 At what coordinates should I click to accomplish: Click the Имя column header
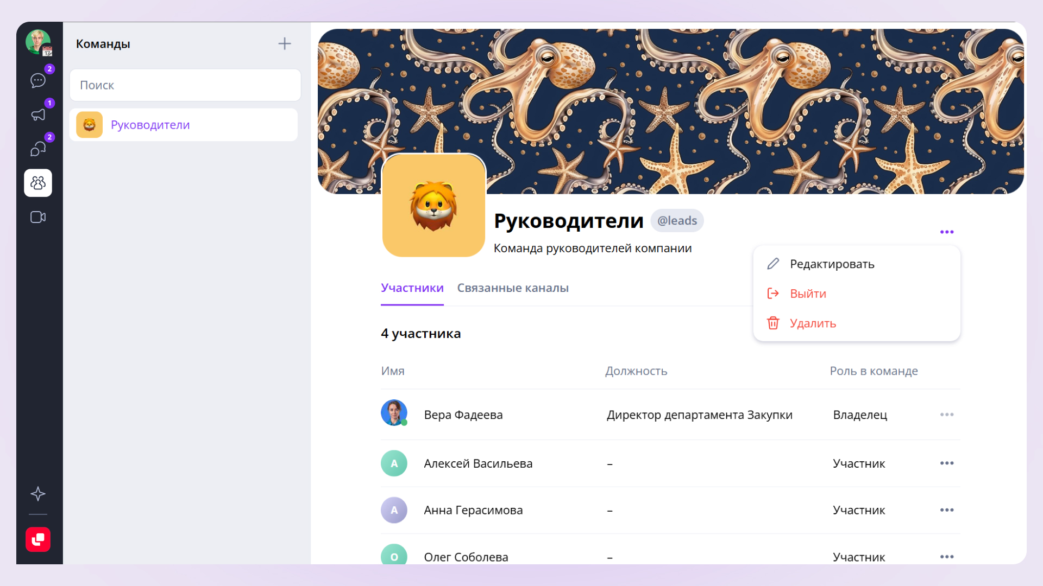[x=393, y=371]
